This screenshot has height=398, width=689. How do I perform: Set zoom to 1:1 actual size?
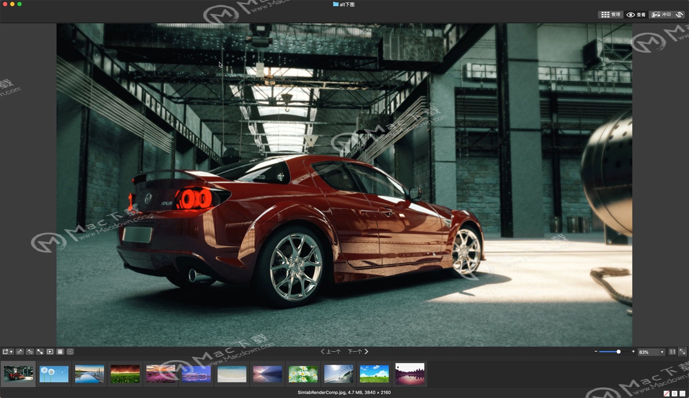[672, 352]
